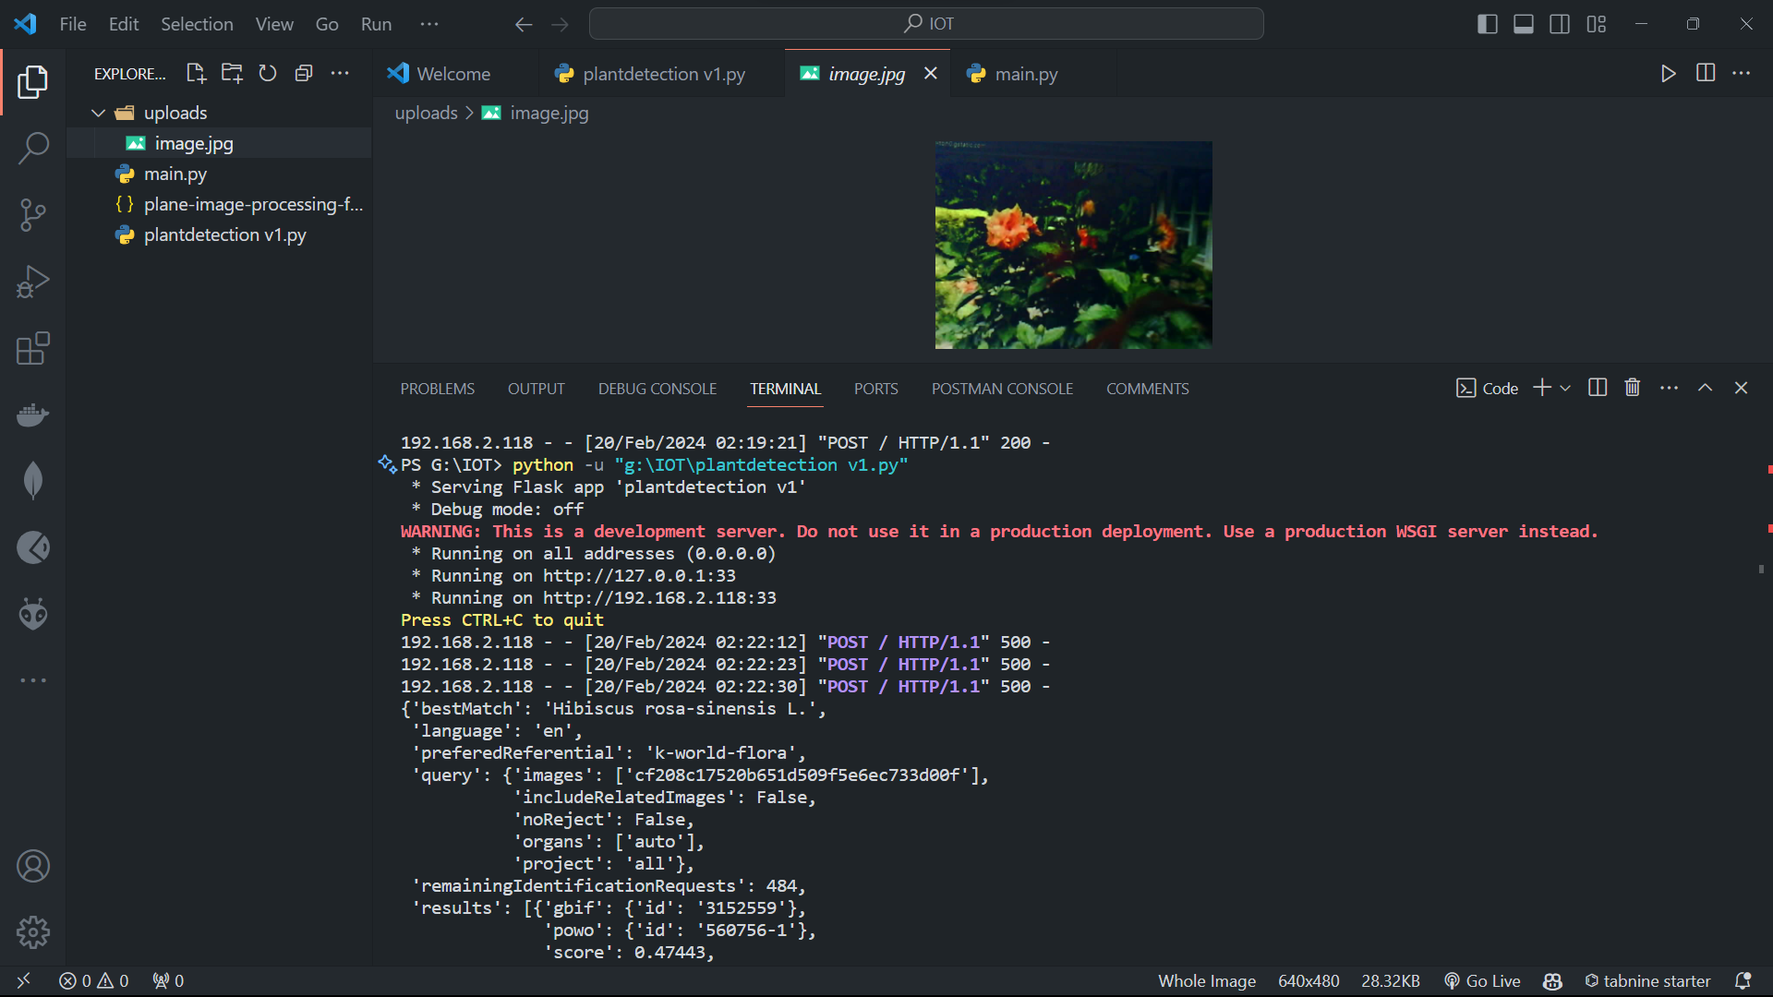
Task: Collapse all folders in Explorer
Action: [304, 74]
